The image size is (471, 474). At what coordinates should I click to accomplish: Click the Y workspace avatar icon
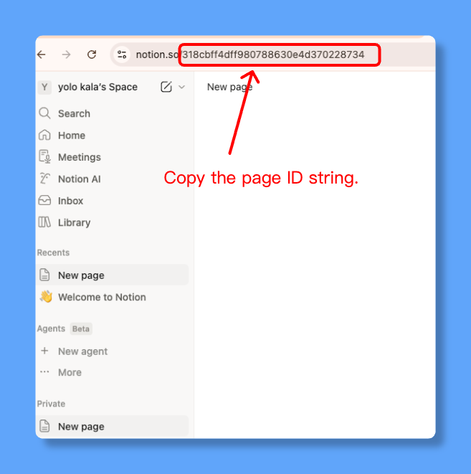tap(44, 87)
